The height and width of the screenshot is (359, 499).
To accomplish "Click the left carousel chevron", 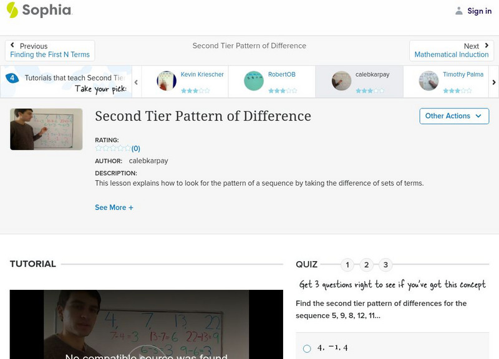I will [x=136, y=81].
